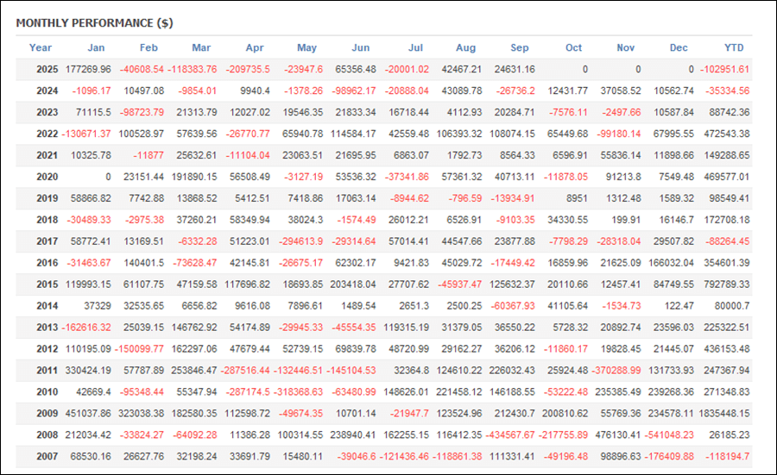
Task: Click the Year column header
Action: (x=41, y=48)
